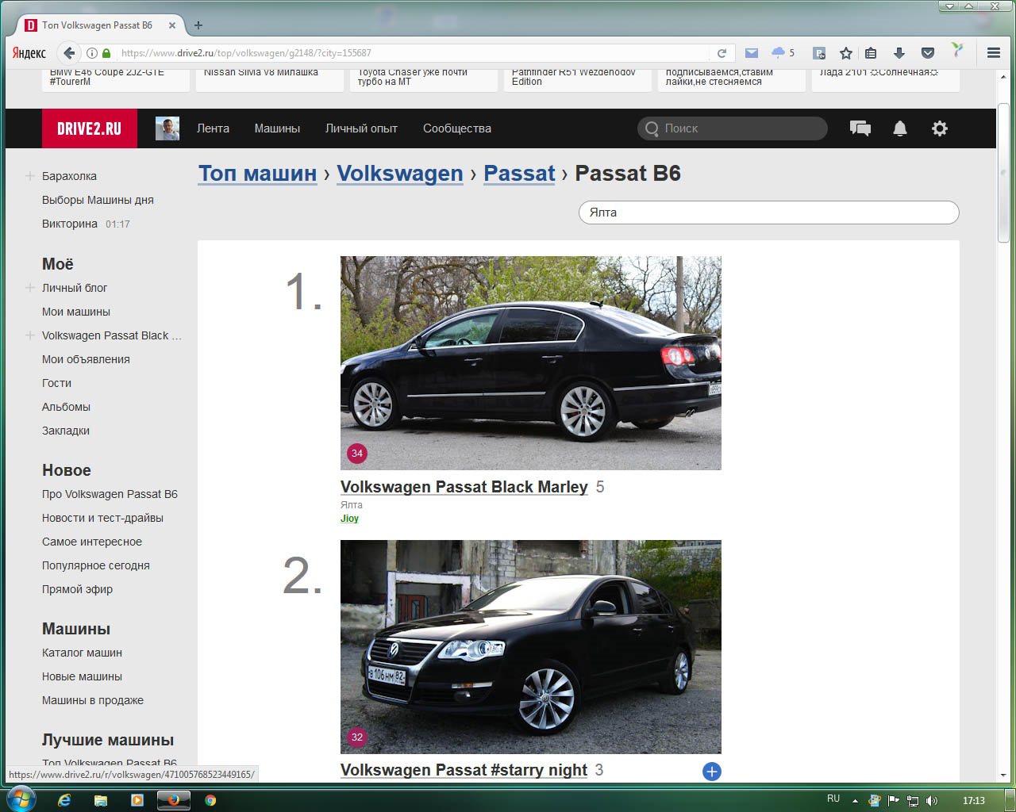Follow the Passat breadcrumb link

click(x=519, y=174)
